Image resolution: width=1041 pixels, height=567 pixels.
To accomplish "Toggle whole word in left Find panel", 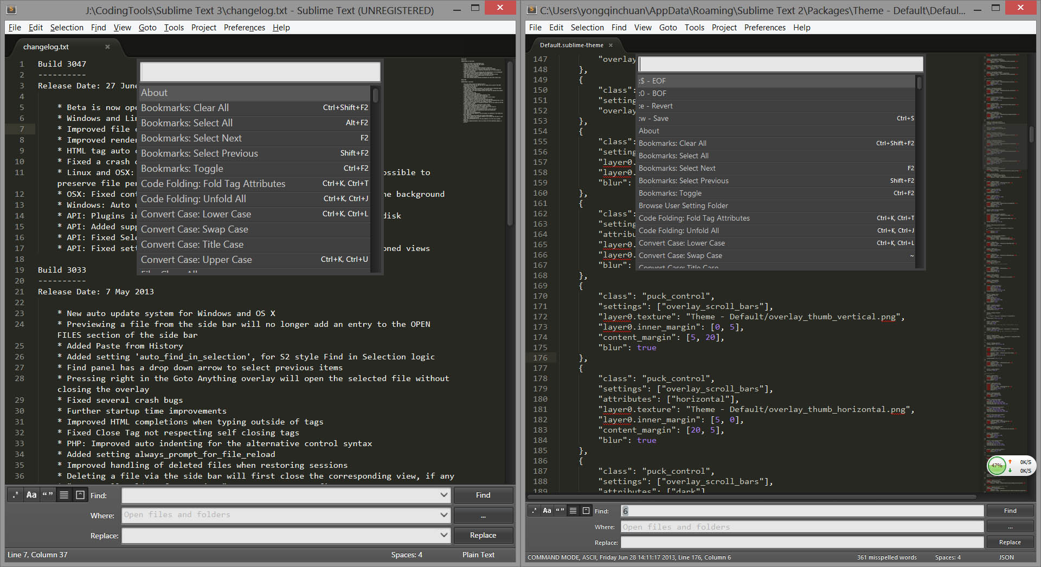I will (x=48, y=495).
